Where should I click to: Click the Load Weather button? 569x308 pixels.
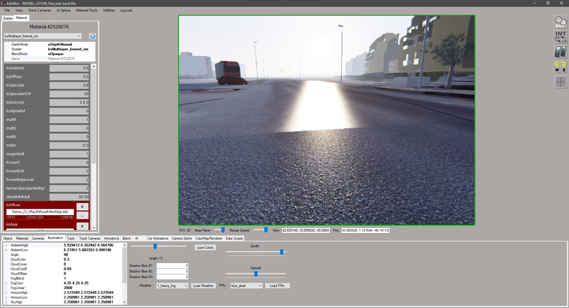(203, 286)
